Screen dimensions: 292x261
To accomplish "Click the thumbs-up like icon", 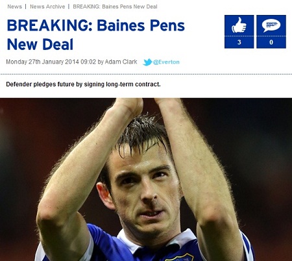I will tap(239, 25).
